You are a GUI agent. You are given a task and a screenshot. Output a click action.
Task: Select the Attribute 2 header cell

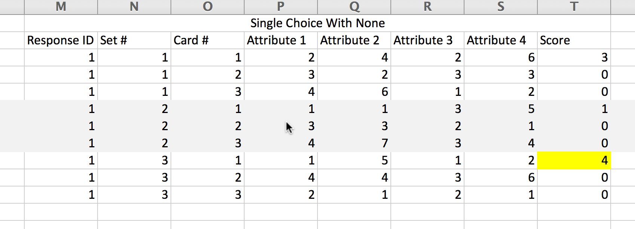[x=354, y=40]
